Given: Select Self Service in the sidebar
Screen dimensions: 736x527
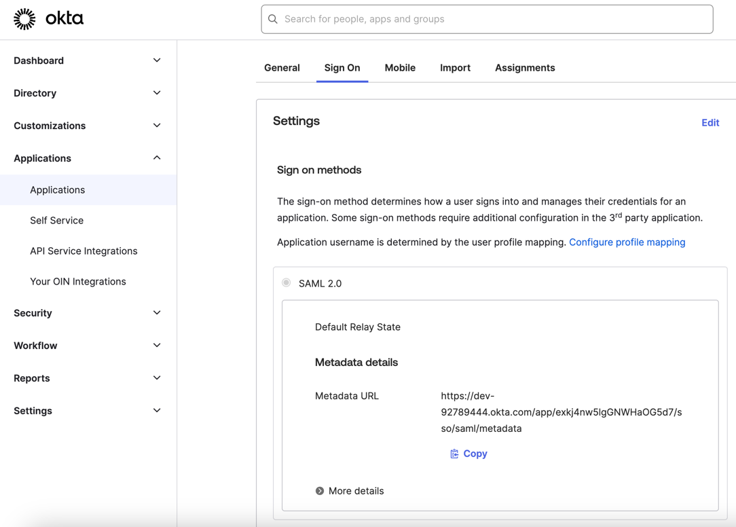Looking at the screenshot, I should coord(56,220).
